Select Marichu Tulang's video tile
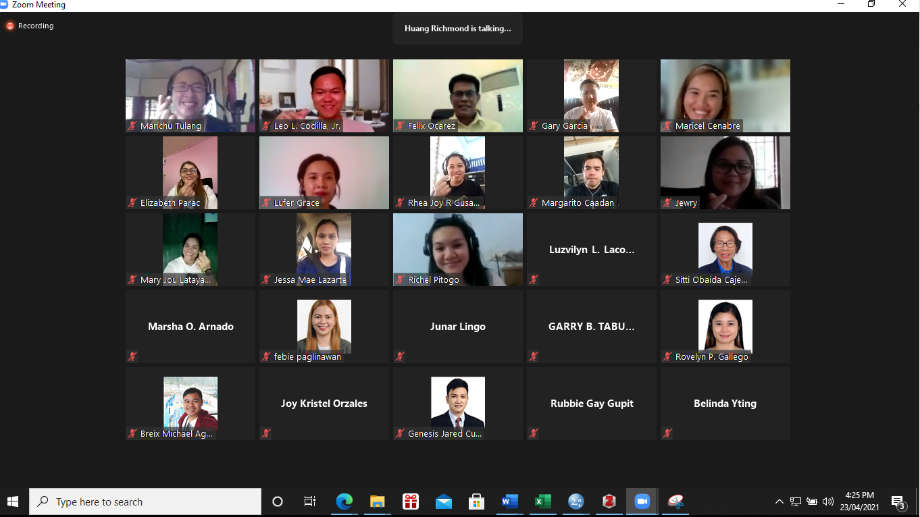 (x=190, y=96)
